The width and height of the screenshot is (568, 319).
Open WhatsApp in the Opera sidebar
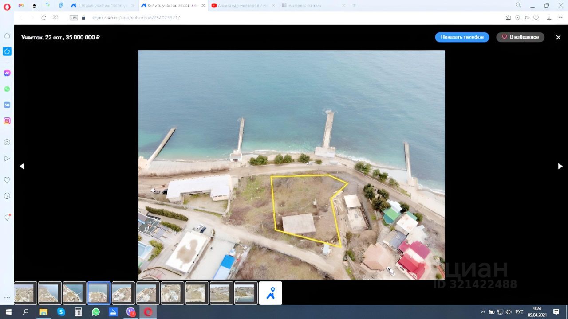click(x=7, y=89)
